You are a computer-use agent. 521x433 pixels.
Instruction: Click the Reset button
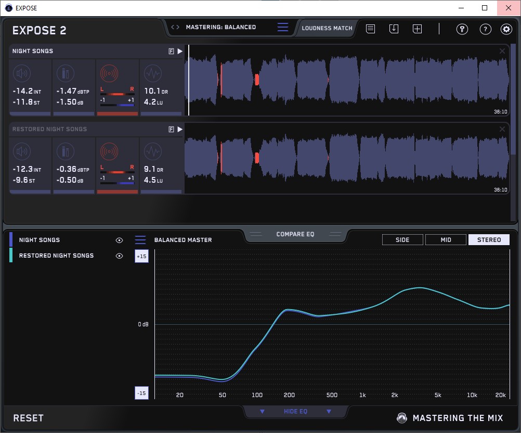coord(28,418)
